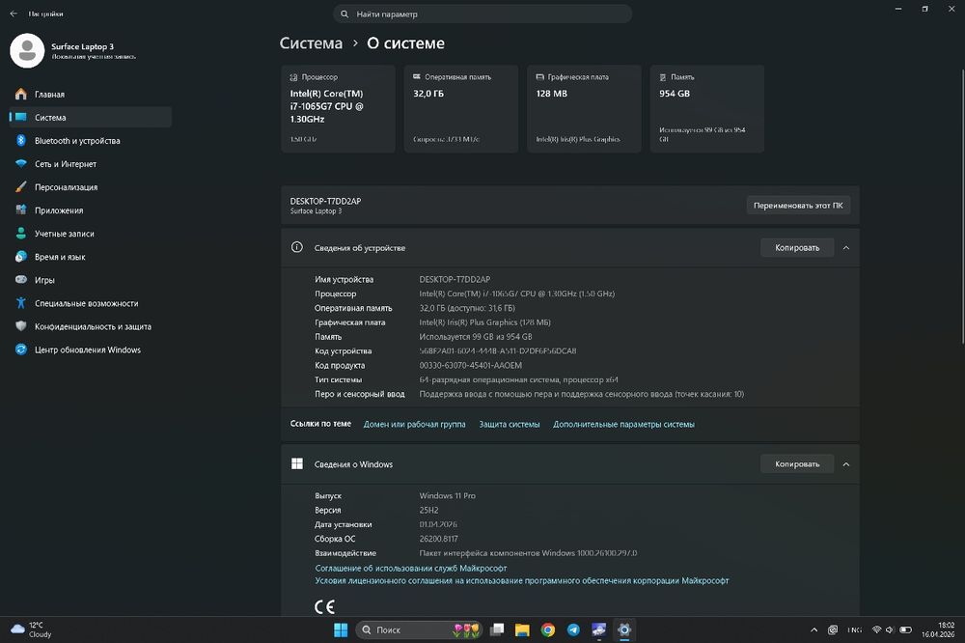
Task: Open the Графическая плата card
Action: pyautogui.click(x=584, y=108)
